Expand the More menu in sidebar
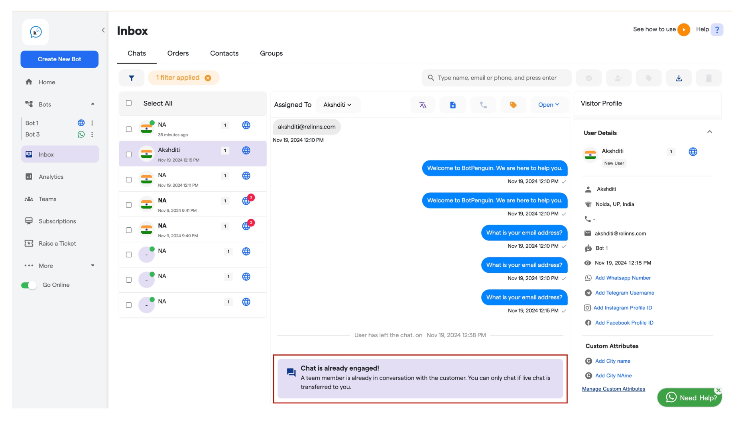This screenshot has height=430, width=744. (93, 266)
